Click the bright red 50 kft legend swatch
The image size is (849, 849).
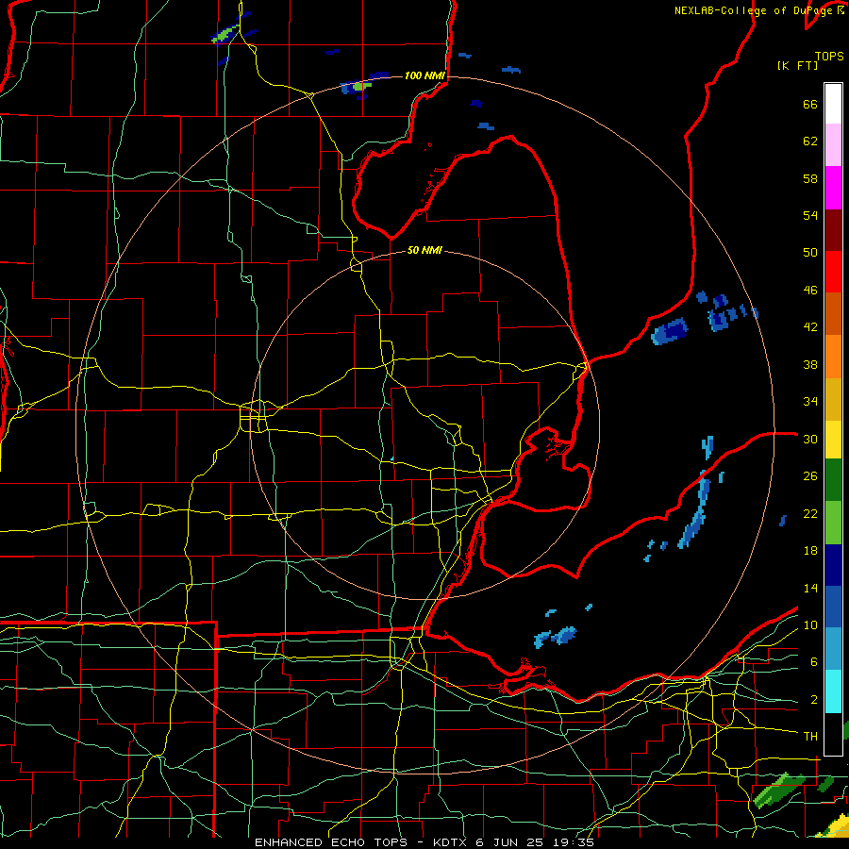click(x=833, y=272)
